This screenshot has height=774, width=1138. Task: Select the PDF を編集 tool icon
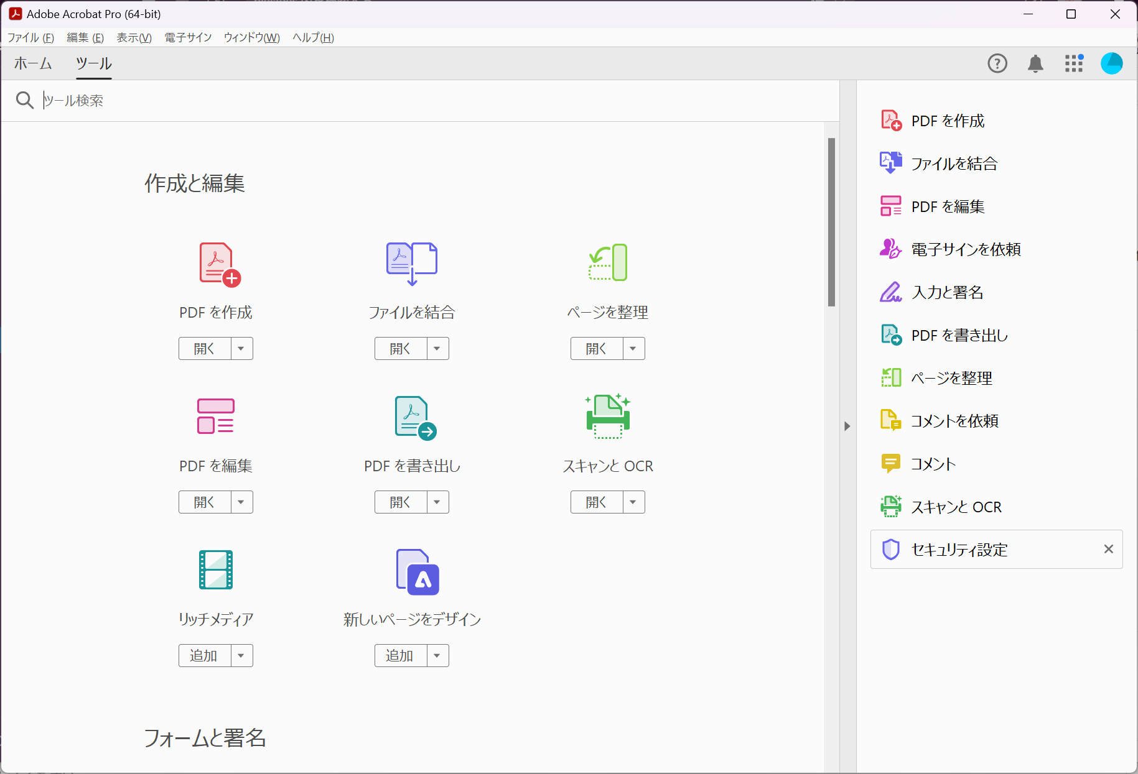(x=215, y=416)
